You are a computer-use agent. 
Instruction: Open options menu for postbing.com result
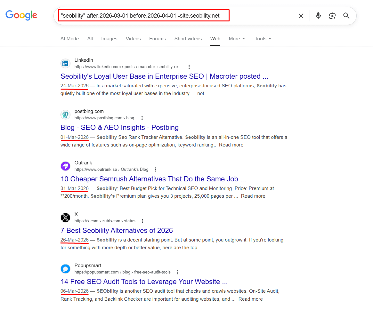[x=142, y=118]
